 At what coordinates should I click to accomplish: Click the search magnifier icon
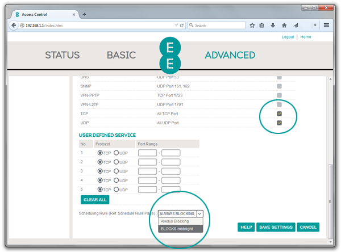tap(191, 25)
